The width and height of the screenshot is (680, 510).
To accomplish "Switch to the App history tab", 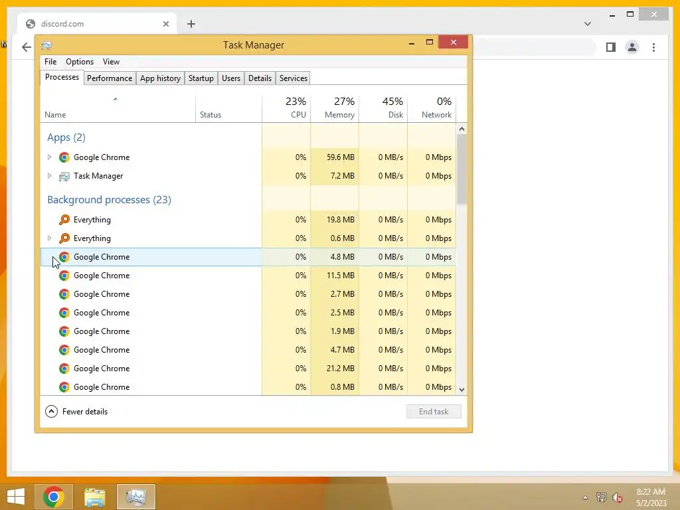I will [160, 78].
